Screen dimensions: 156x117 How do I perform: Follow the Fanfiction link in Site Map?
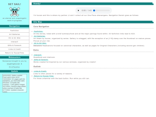point(38,31)
